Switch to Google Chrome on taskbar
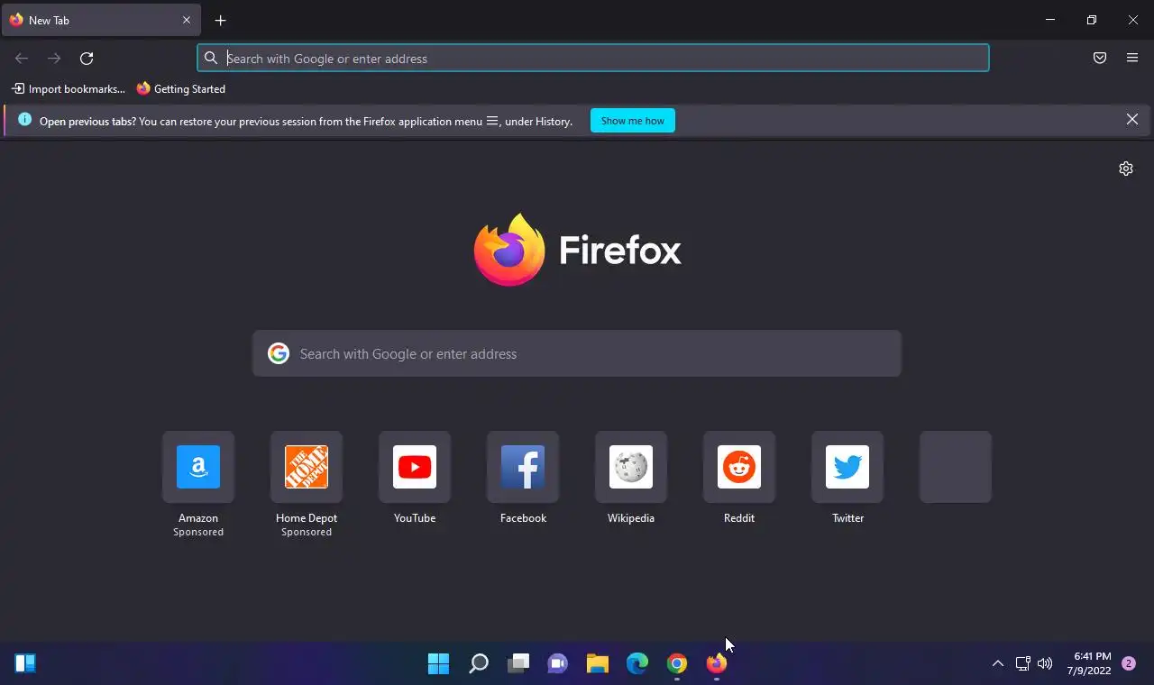Viewport: 1154px width, 685px height. [677, 664]
